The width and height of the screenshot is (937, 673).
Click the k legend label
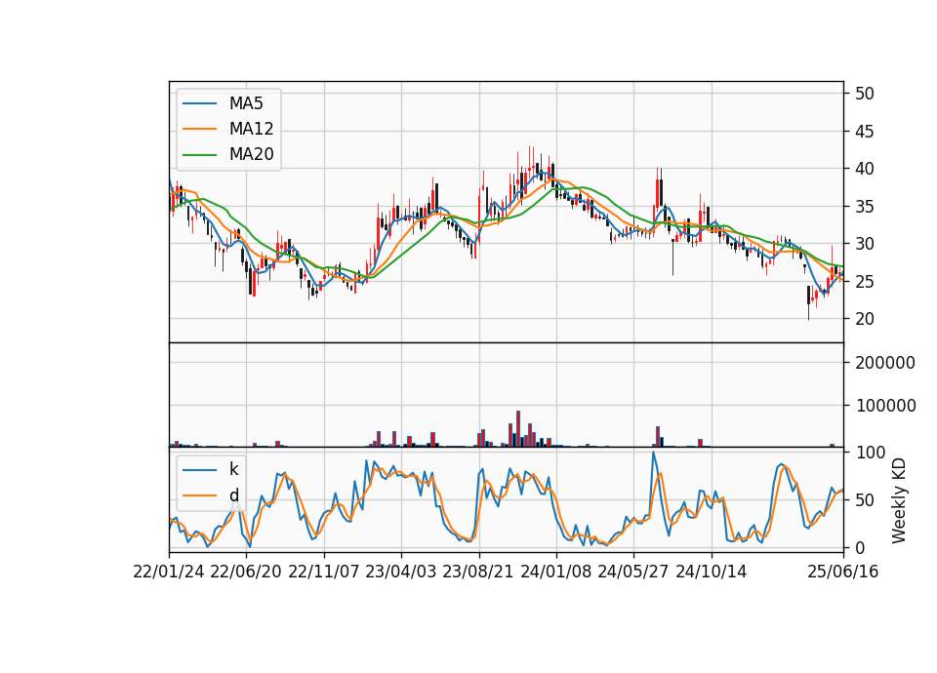(233, 469)
